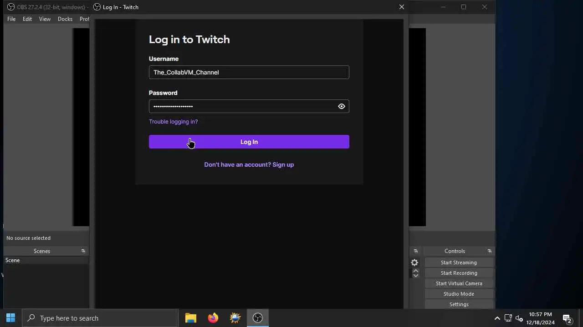
Task: Open OBS Settings from Controls
Action: coord(459,304)
